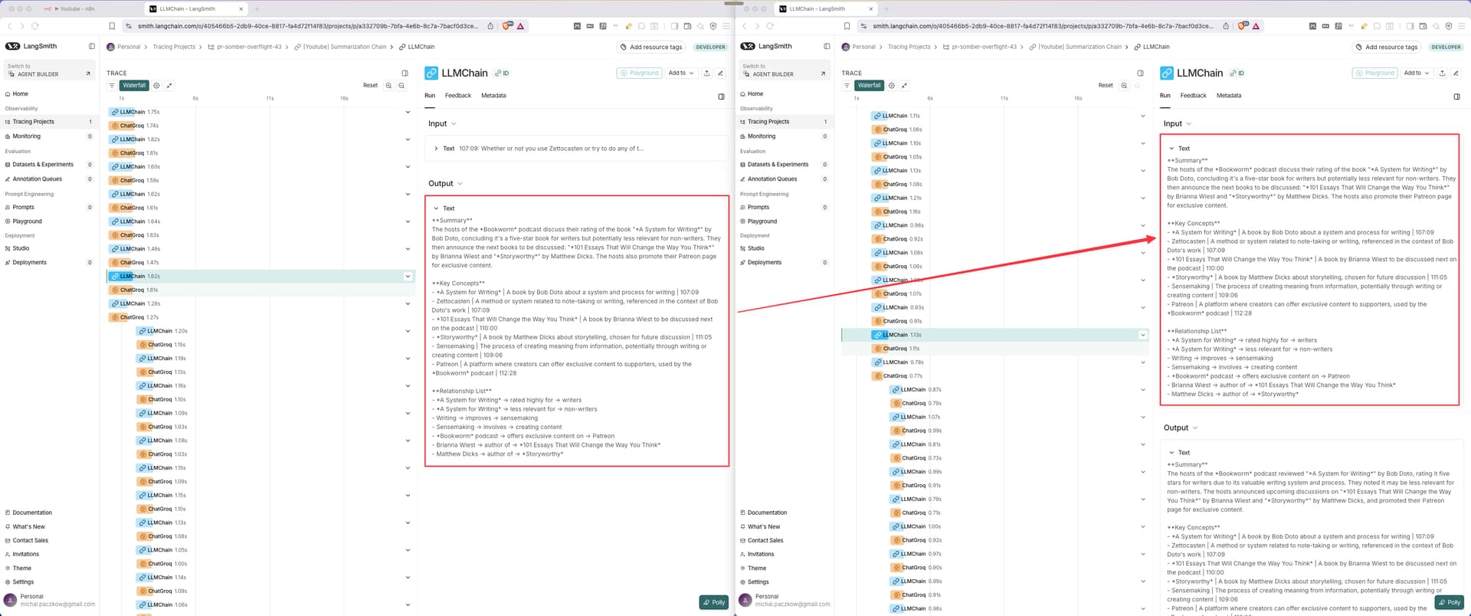1471x616 pixels.
Task: Zoom in on the right window's trace timeline
Action: point(1124,85)
